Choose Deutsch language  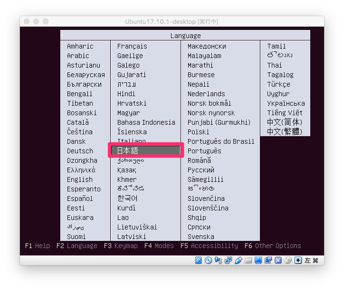click(80, 151)
